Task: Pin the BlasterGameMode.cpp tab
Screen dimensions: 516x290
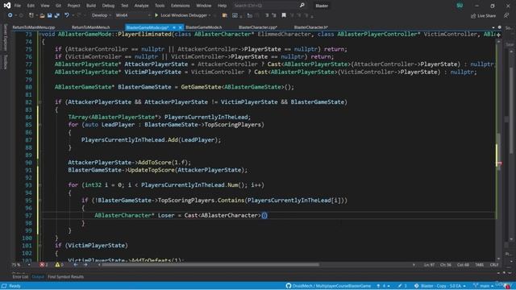Action: pyautogui.click(x=174, y=27)
